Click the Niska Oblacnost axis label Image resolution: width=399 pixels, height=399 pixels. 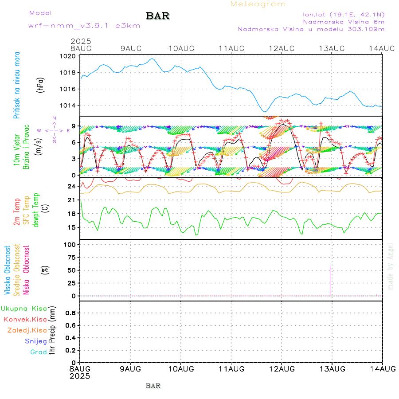(x=27, y=270)
